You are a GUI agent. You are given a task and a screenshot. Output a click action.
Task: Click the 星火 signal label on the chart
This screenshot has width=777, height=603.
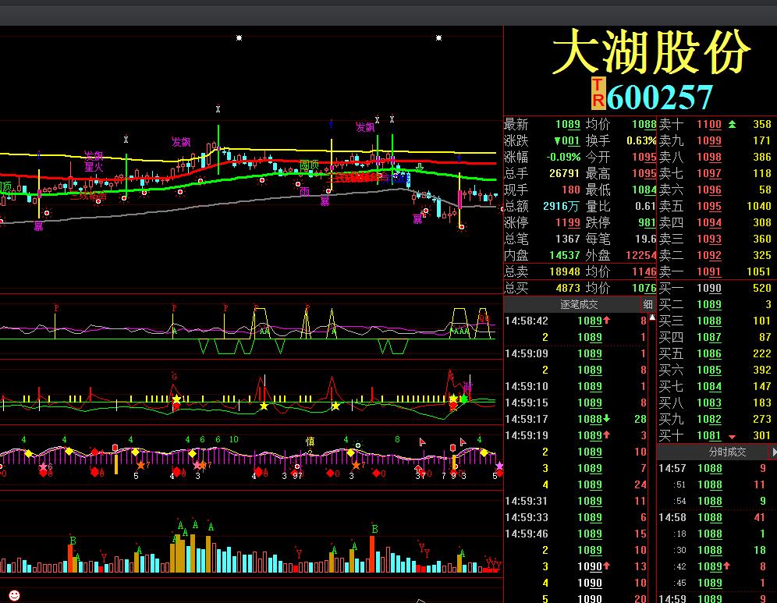[94, 167]
